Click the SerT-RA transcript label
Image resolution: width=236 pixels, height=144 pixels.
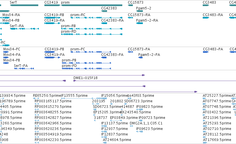click(17, 26)
